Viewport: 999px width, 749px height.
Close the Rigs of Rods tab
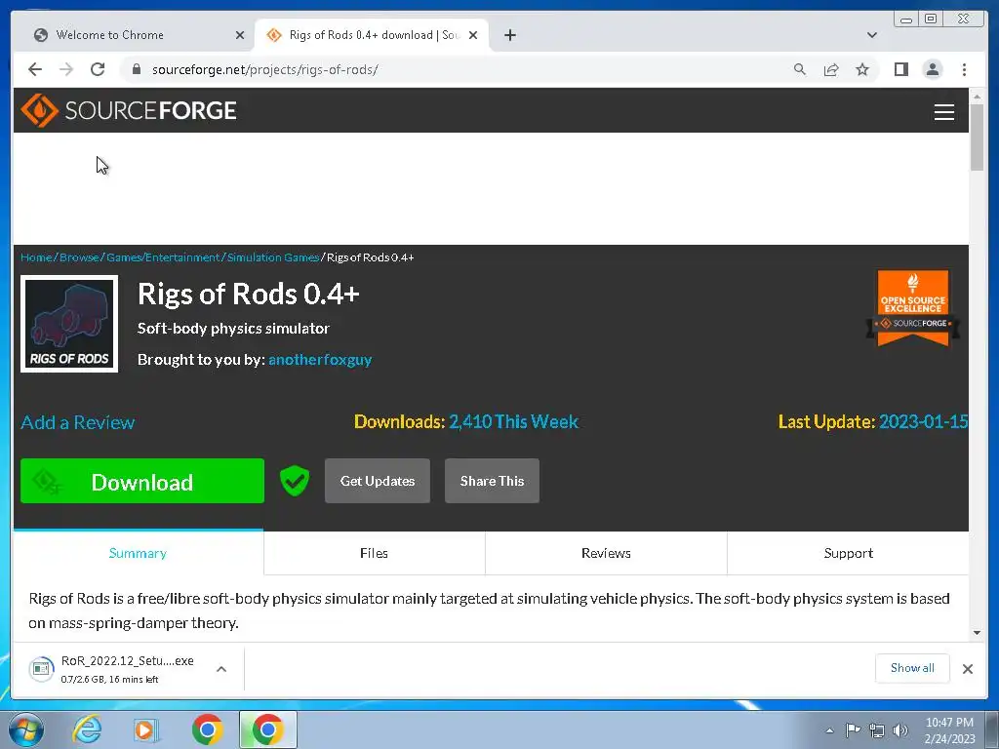473,35
